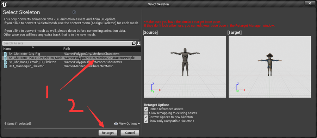Toggle Allow remapping to existing assets
Image resolution: width=317 pixels, height=138 pixels.
click(x=146, y=113)
